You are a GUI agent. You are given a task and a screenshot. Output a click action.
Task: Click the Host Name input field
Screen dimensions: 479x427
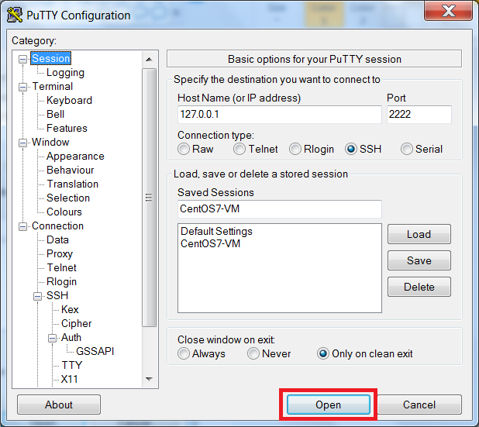pos(278,115)
